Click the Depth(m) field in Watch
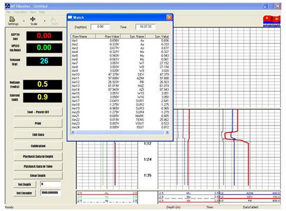This screenshot has width=286, height=211. (100, 27)
